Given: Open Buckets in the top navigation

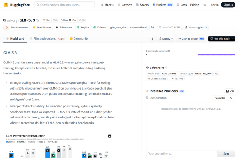Looking at the screenshot, I should (x=162, y=5).
